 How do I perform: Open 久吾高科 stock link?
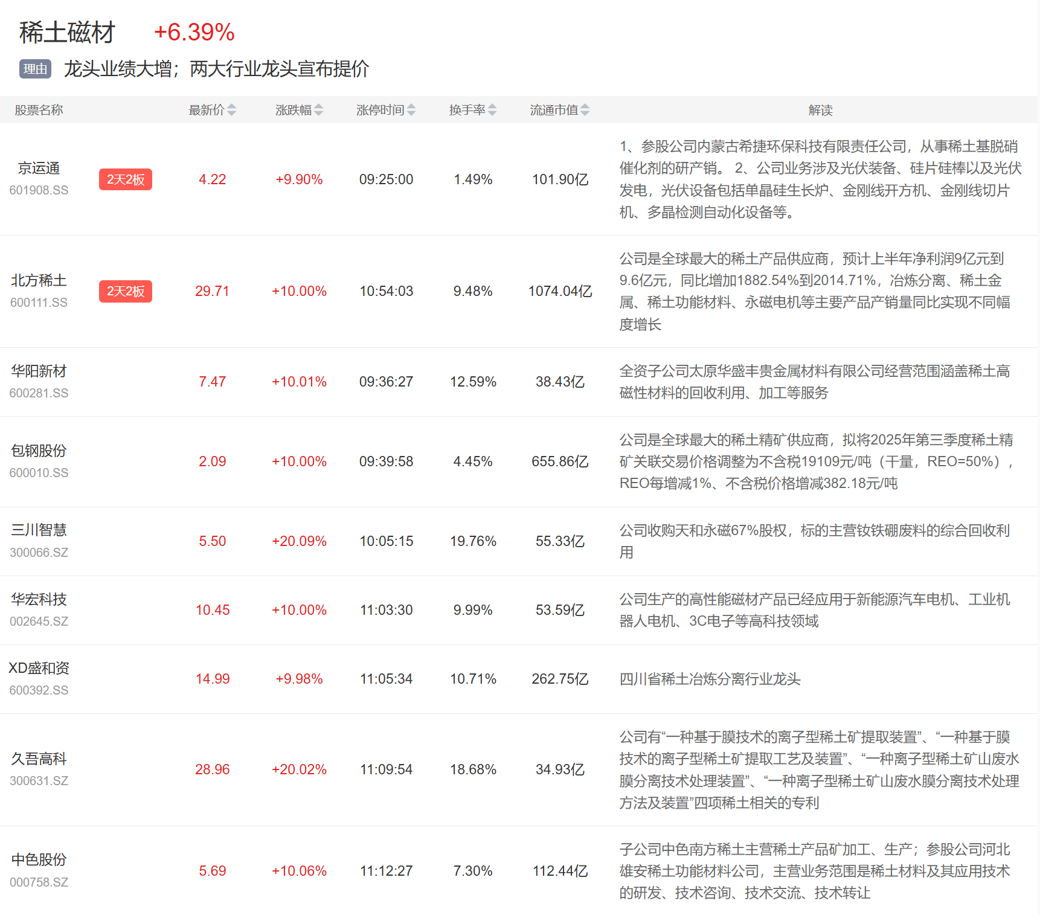click(x=39, y=759)
